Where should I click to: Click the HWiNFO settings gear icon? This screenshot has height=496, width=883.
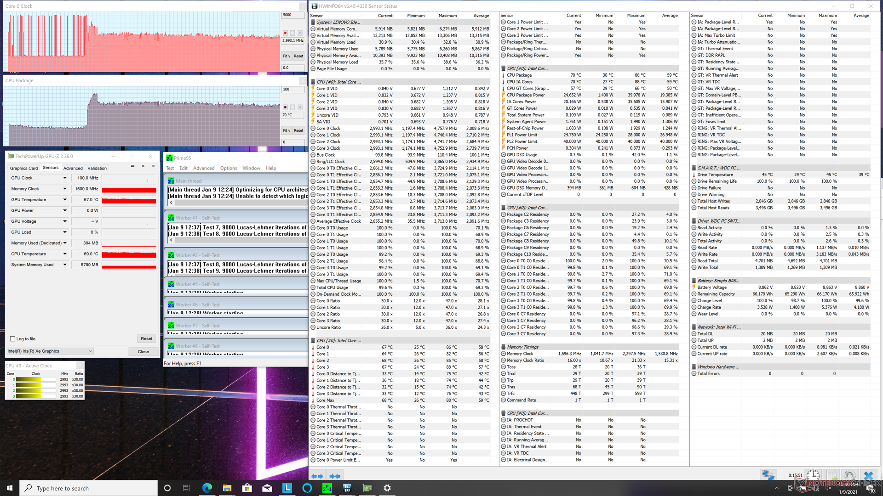(849, 475)
